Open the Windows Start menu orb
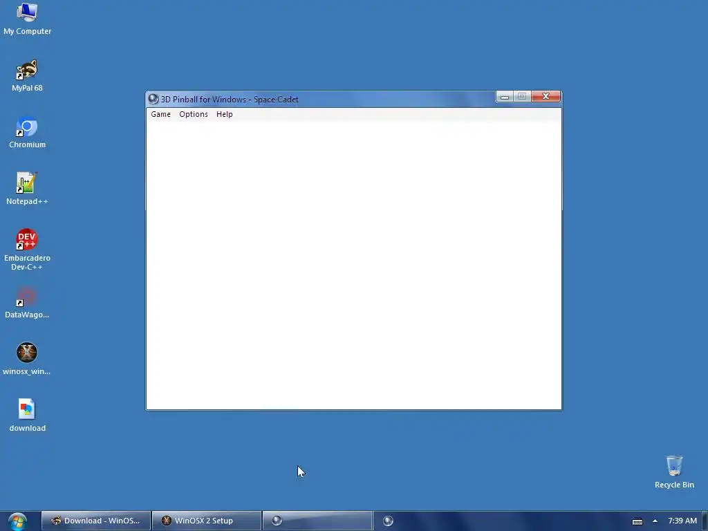This screenshot has height=531, width=708. pos(17,521)
